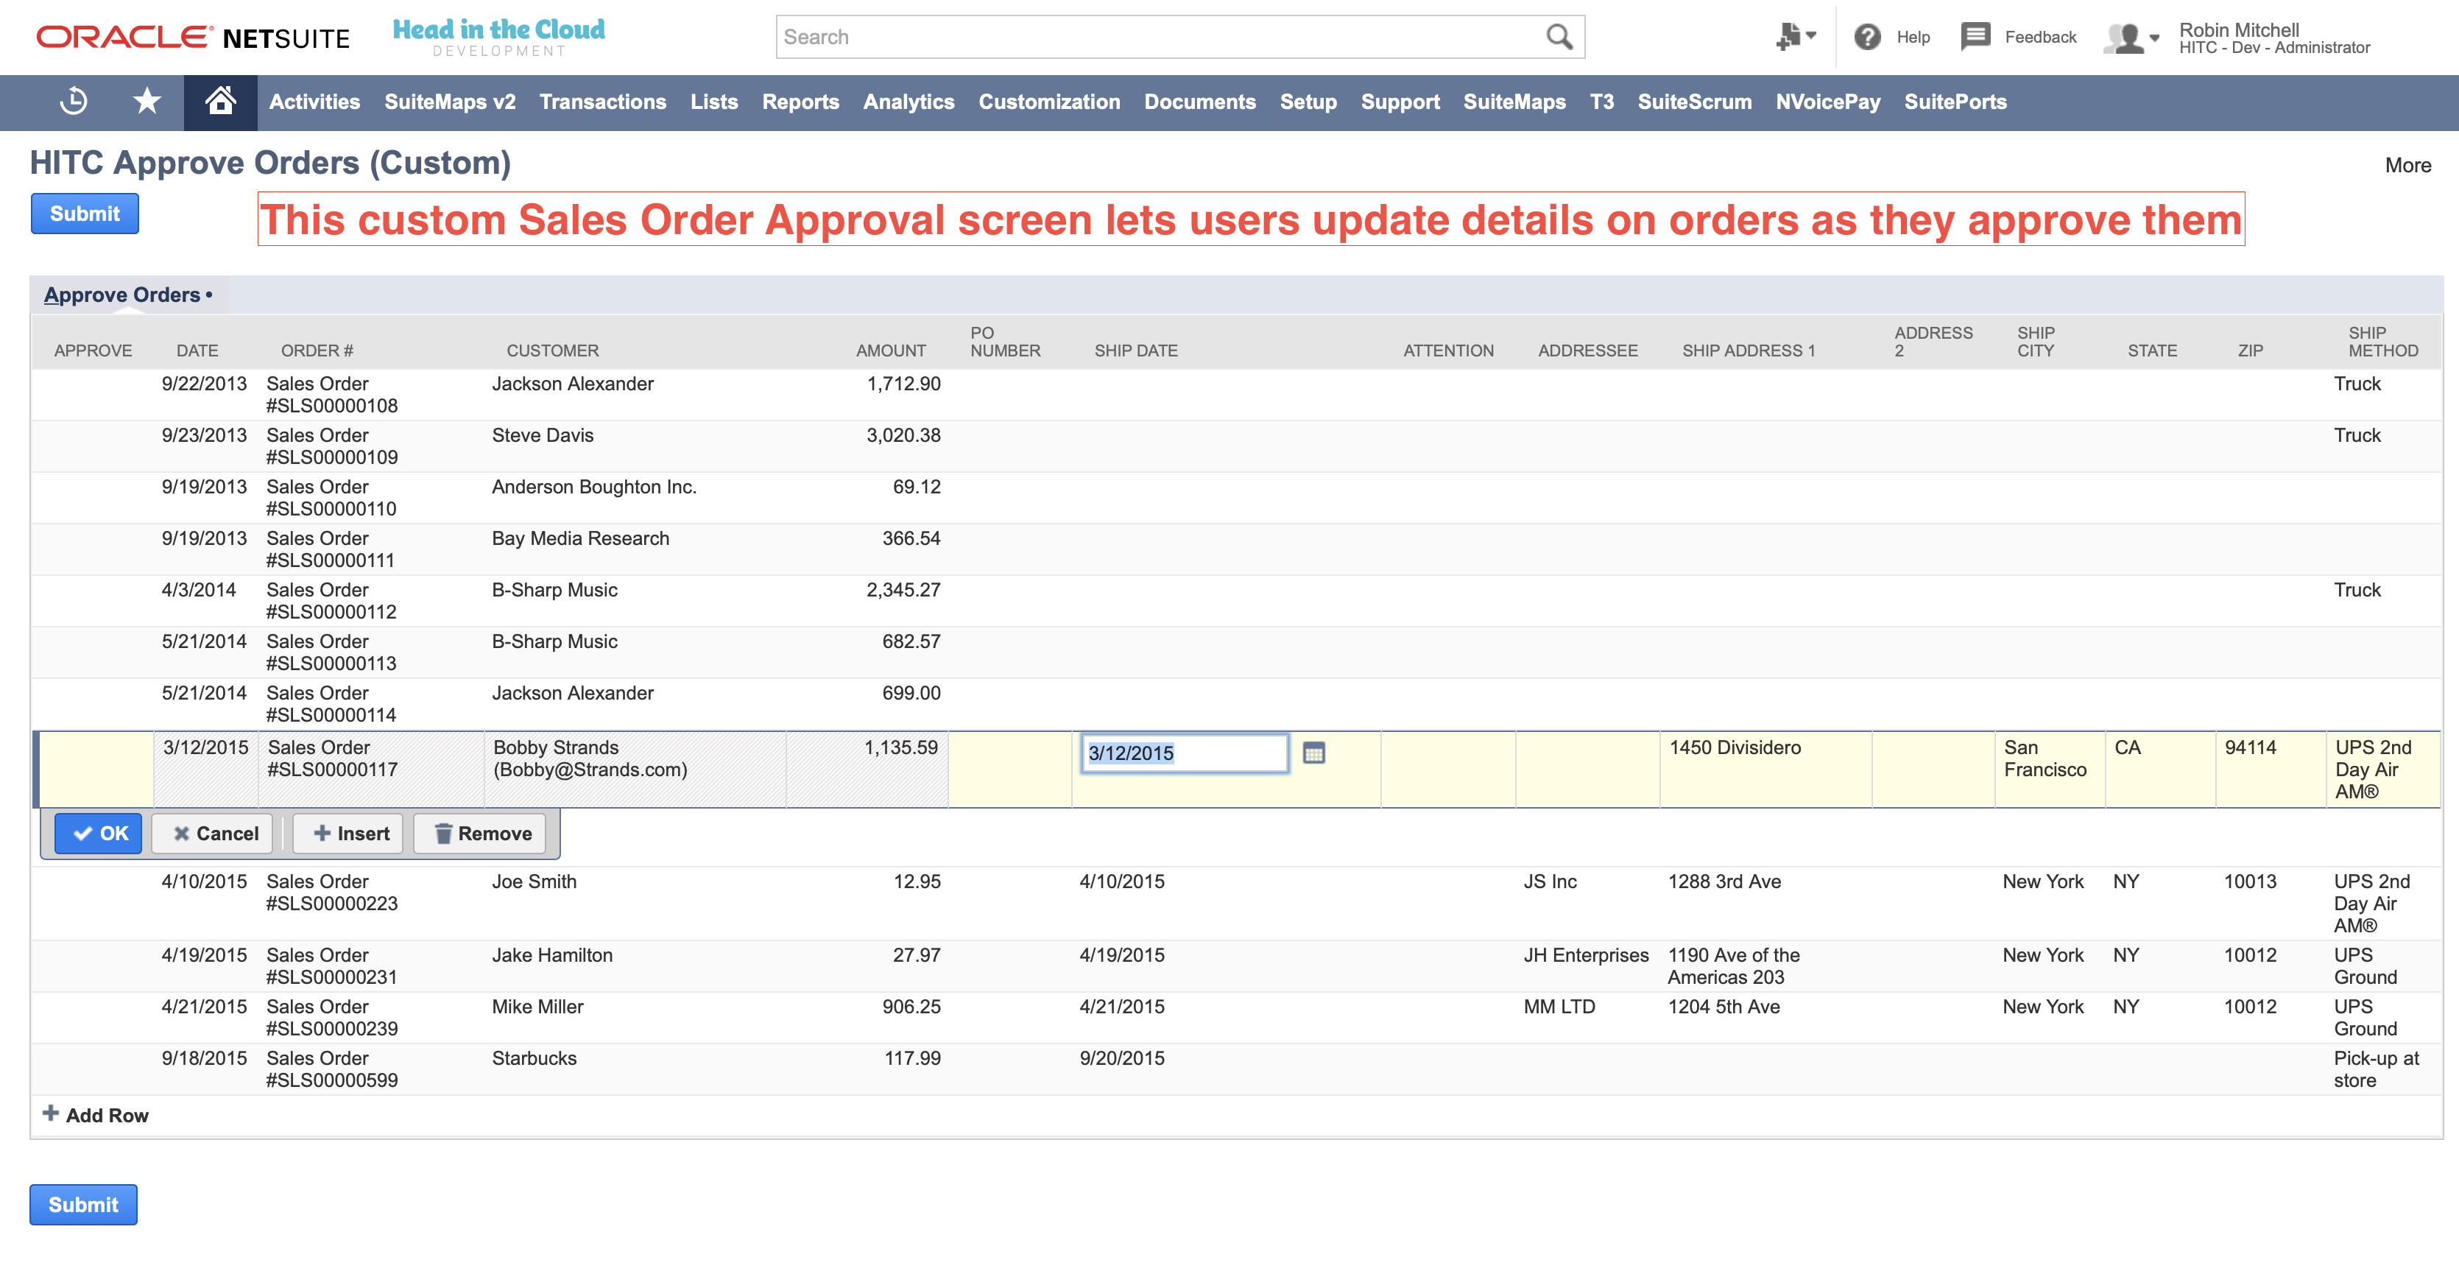Screen dimensions: 2459x1274
Task: Click the Search magnifier icon
Action: [1559, 36]
